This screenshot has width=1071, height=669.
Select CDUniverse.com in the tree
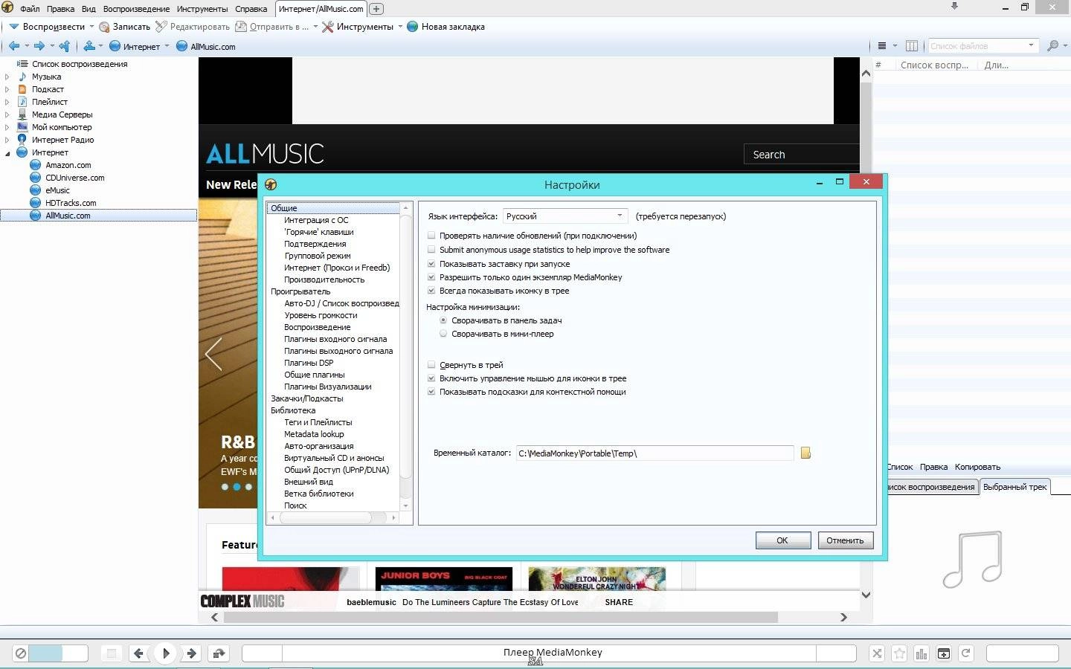click(75, 178)
